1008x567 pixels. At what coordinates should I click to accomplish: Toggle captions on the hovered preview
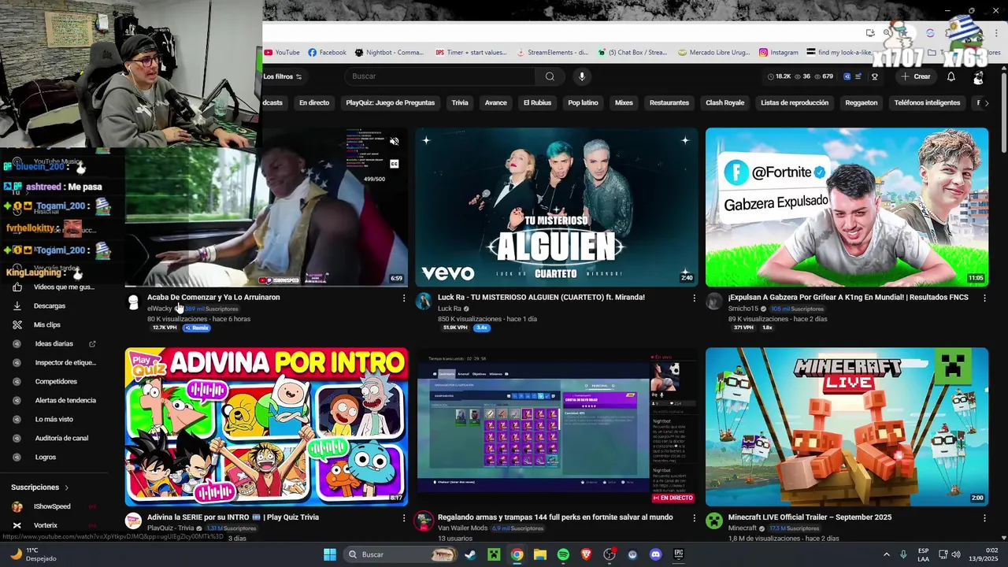point(394,164)
